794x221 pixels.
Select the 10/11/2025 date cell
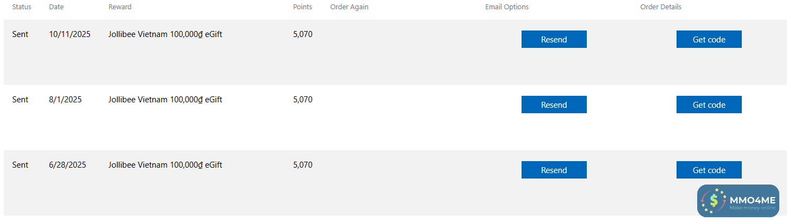pos(70,34)
